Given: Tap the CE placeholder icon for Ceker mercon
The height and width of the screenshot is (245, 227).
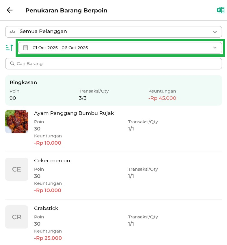Looking at the screenshot, I should [17, 169].
